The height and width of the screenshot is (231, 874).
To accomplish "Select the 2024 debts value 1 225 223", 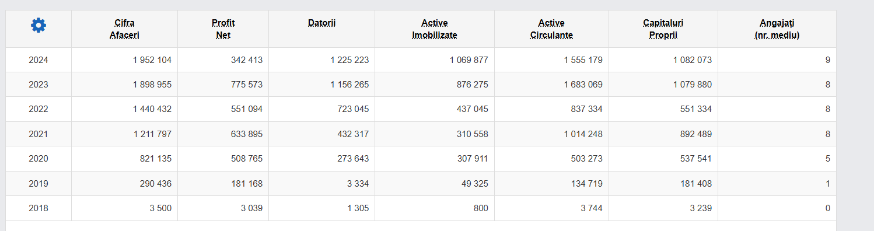I will coord(349,60).
